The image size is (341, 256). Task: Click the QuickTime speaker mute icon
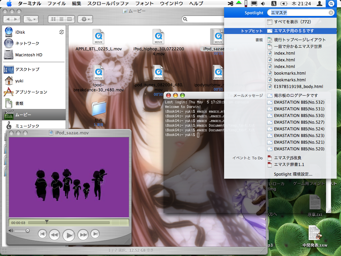pyautogui.click(x=11, y=231)
